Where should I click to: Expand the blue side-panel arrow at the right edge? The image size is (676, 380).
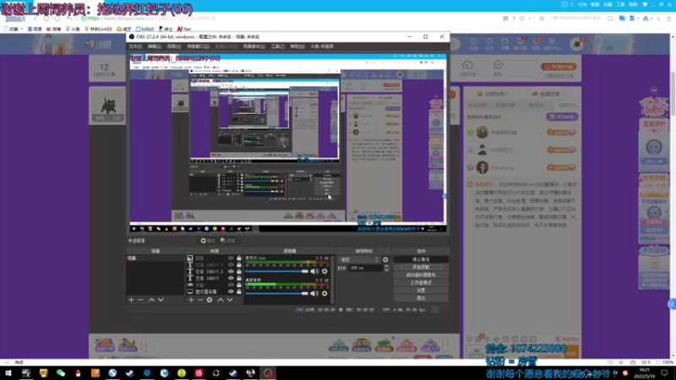672,304
